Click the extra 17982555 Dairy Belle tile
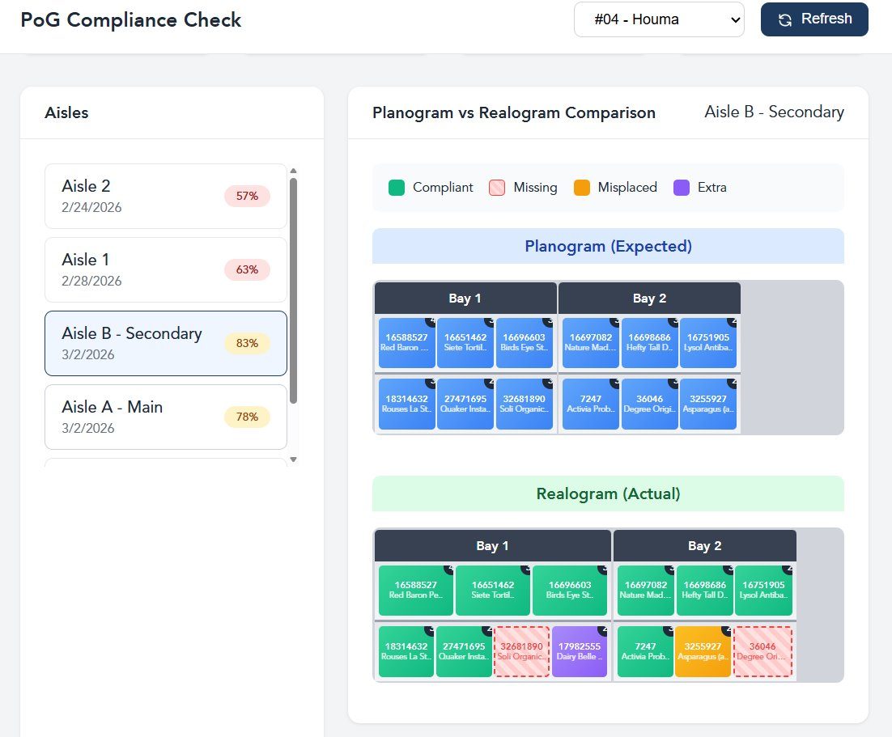This screenshot has width=892, height=737. point(580,652)
